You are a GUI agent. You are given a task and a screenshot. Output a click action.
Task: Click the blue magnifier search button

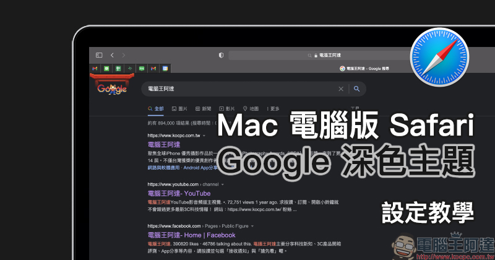(x=357, y=89)
